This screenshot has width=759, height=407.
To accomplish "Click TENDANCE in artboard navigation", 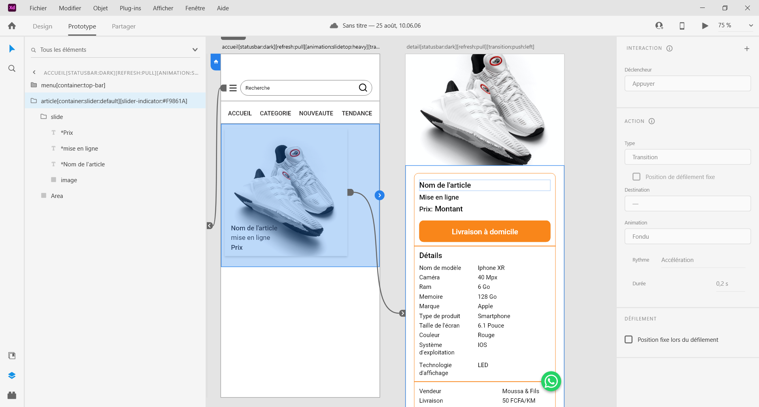I will click(x=357, y=113).
